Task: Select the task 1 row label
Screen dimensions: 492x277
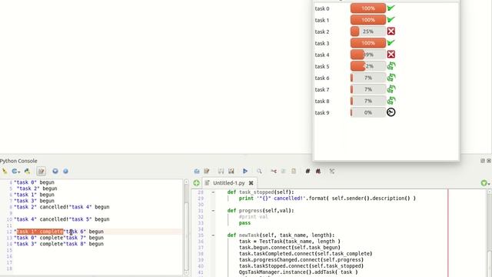Action: tap(322, 20)
